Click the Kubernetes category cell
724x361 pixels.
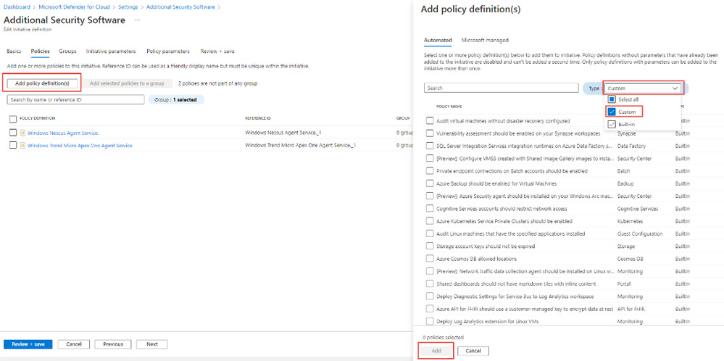pyautogui.click(x=630, y=221)
